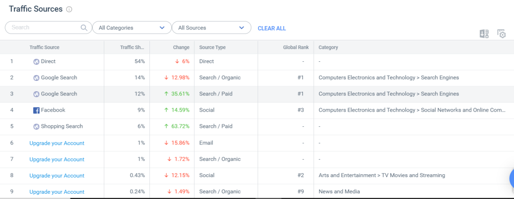Click the Excel export download icon
This screenshot has height=199, width=514.
[484, 34]
